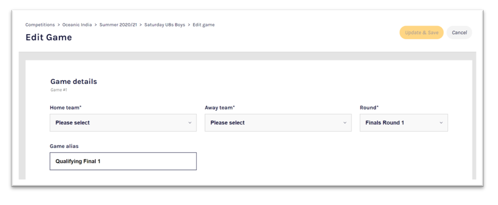498x205 pixels.
Task: Open Summer 2020/21 breadcrumb link
Action: [118, 25]
